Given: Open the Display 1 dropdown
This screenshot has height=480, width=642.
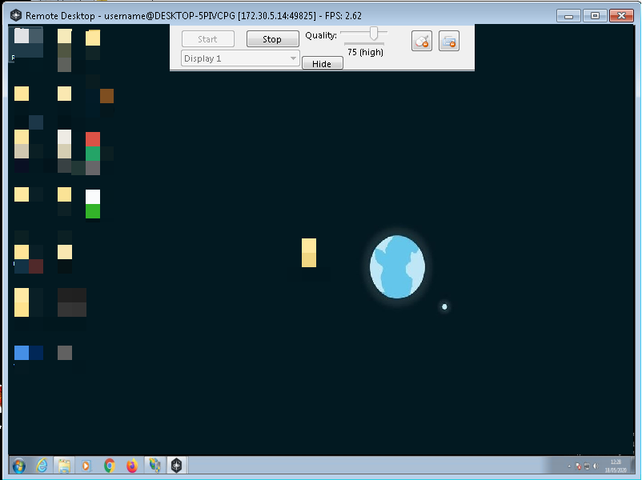Looking at the screenshot, I should (x=240, y=58).
